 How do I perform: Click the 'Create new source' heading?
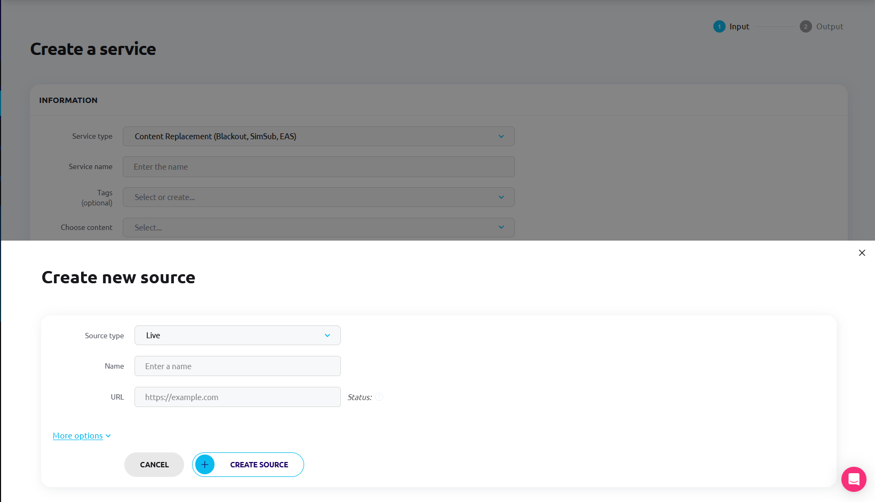click(118, 277)
